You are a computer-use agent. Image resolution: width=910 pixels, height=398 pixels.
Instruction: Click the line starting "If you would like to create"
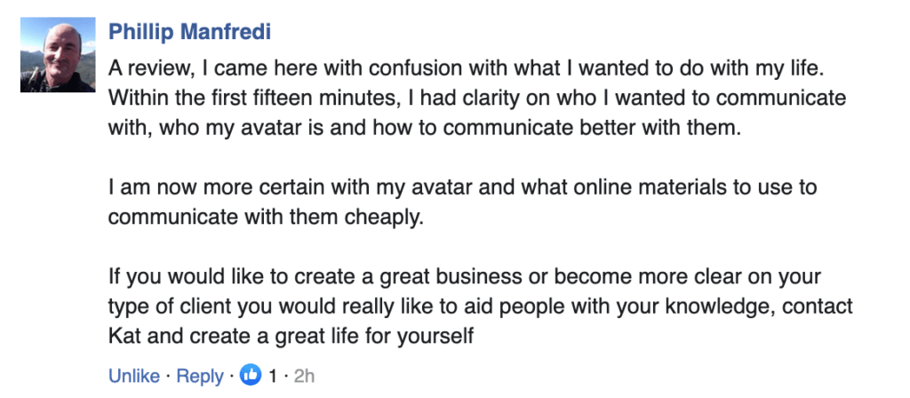click(x=466, y=277)
